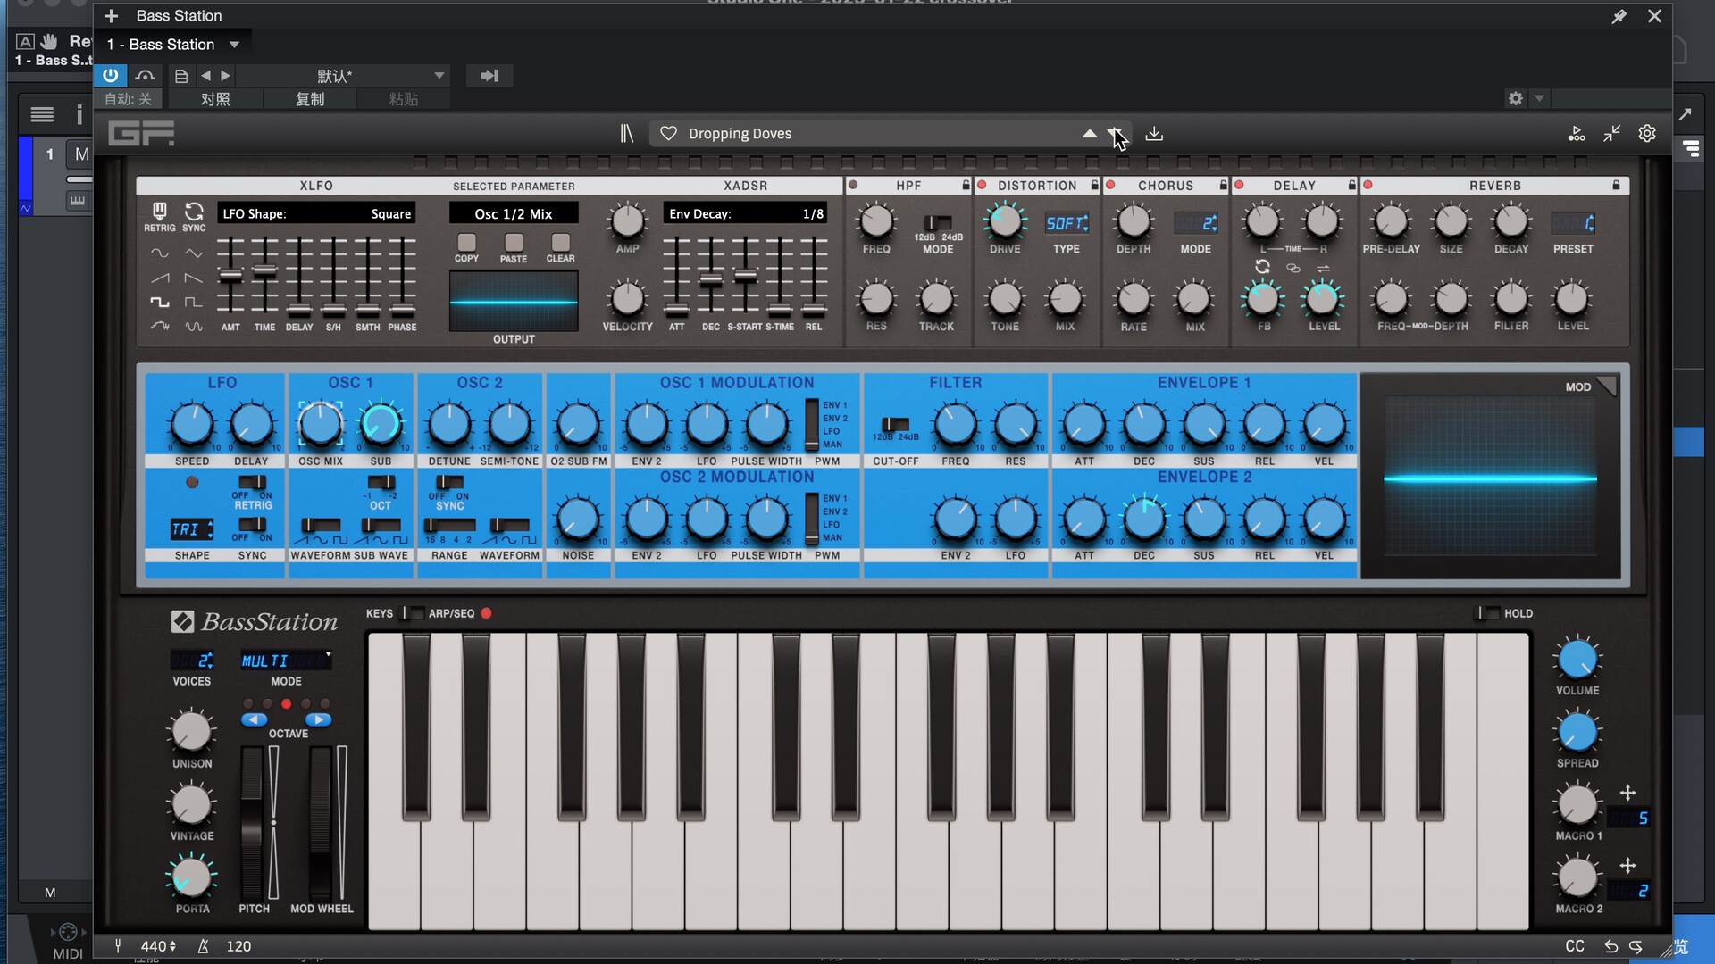Viewport: 1715px width, 964px height.
Task: Click the delay ping-pong arrows icon
Action: [1323, 268]
